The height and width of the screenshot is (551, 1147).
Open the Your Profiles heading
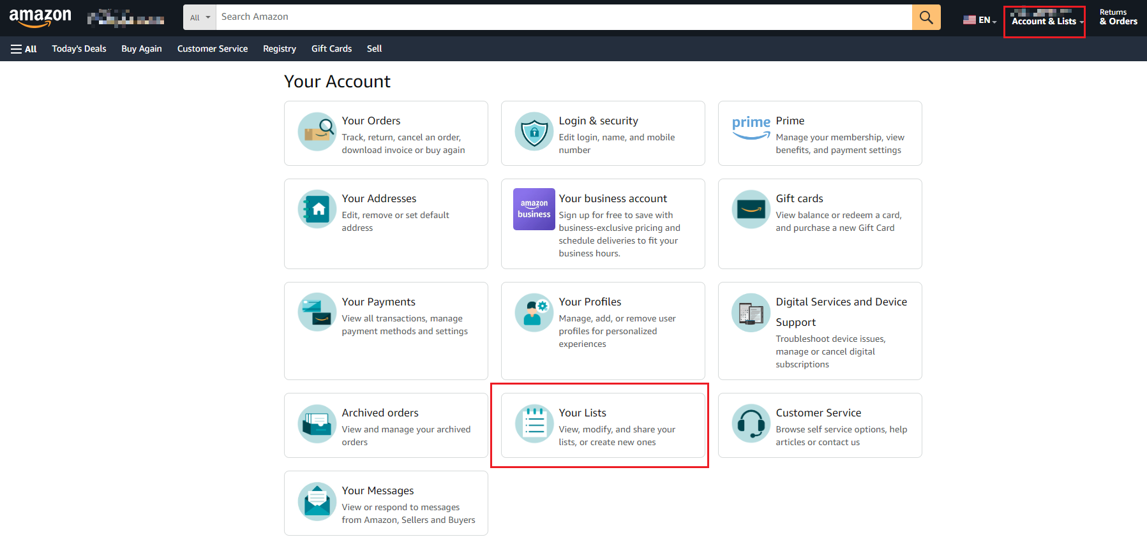click(590, 302)
